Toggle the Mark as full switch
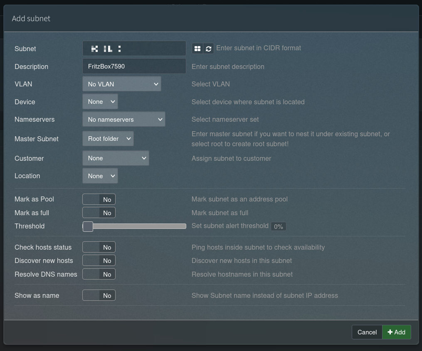 [99, 213]
